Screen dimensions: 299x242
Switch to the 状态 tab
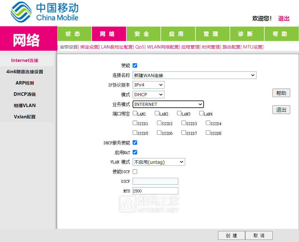tap(74, 34)
